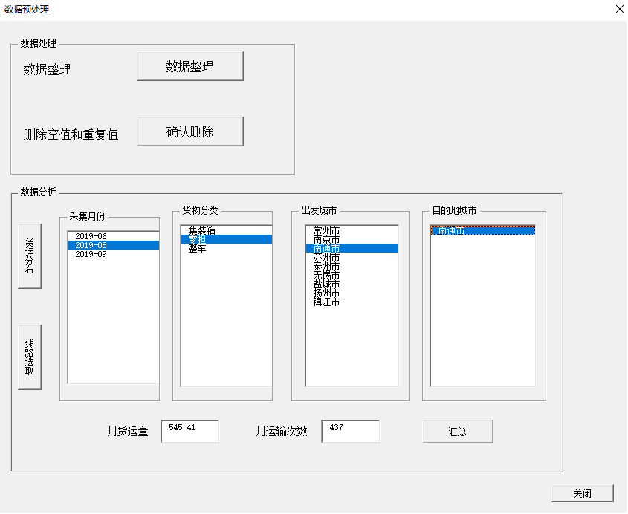Click the 数据整理 button to organize data

pyautogui.click(x=190, y=66)
